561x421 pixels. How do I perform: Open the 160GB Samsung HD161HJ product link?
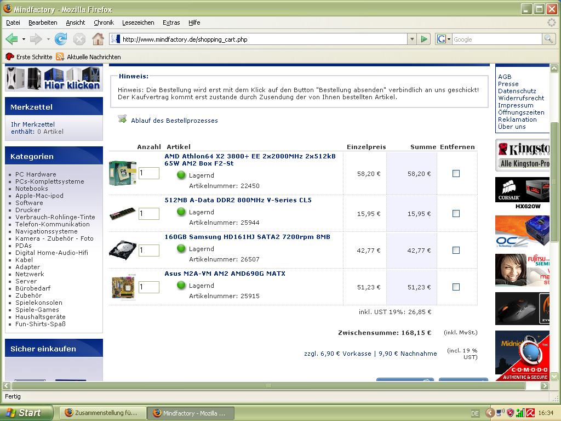coord(247,237)
